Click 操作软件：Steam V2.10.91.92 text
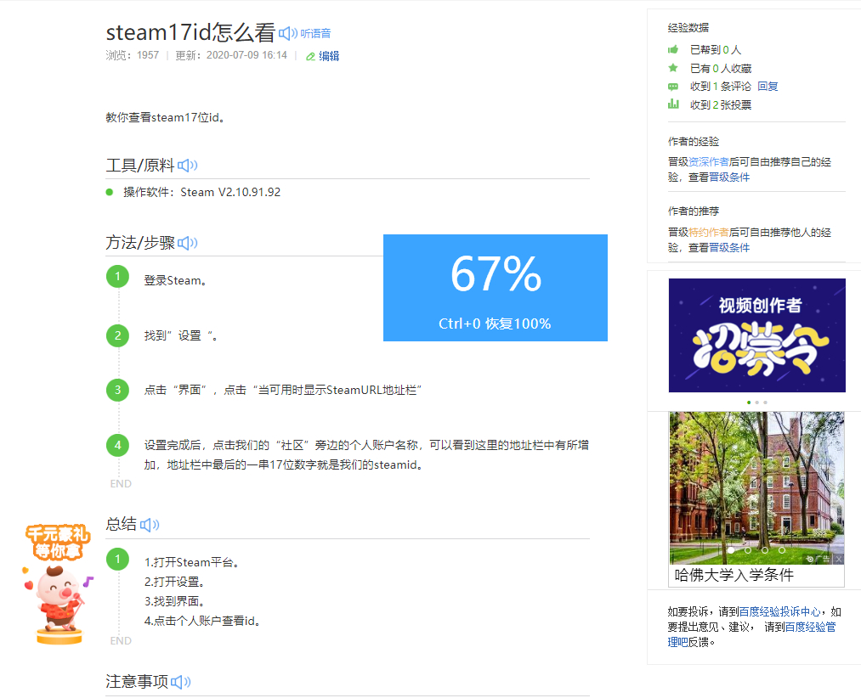Viewport: 861px width, 698px height. click(202, 192)
